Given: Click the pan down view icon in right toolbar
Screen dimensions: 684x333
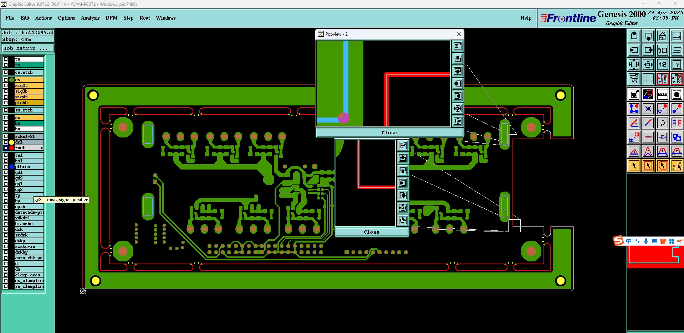Looking at the screenshot, I should 648,36.
